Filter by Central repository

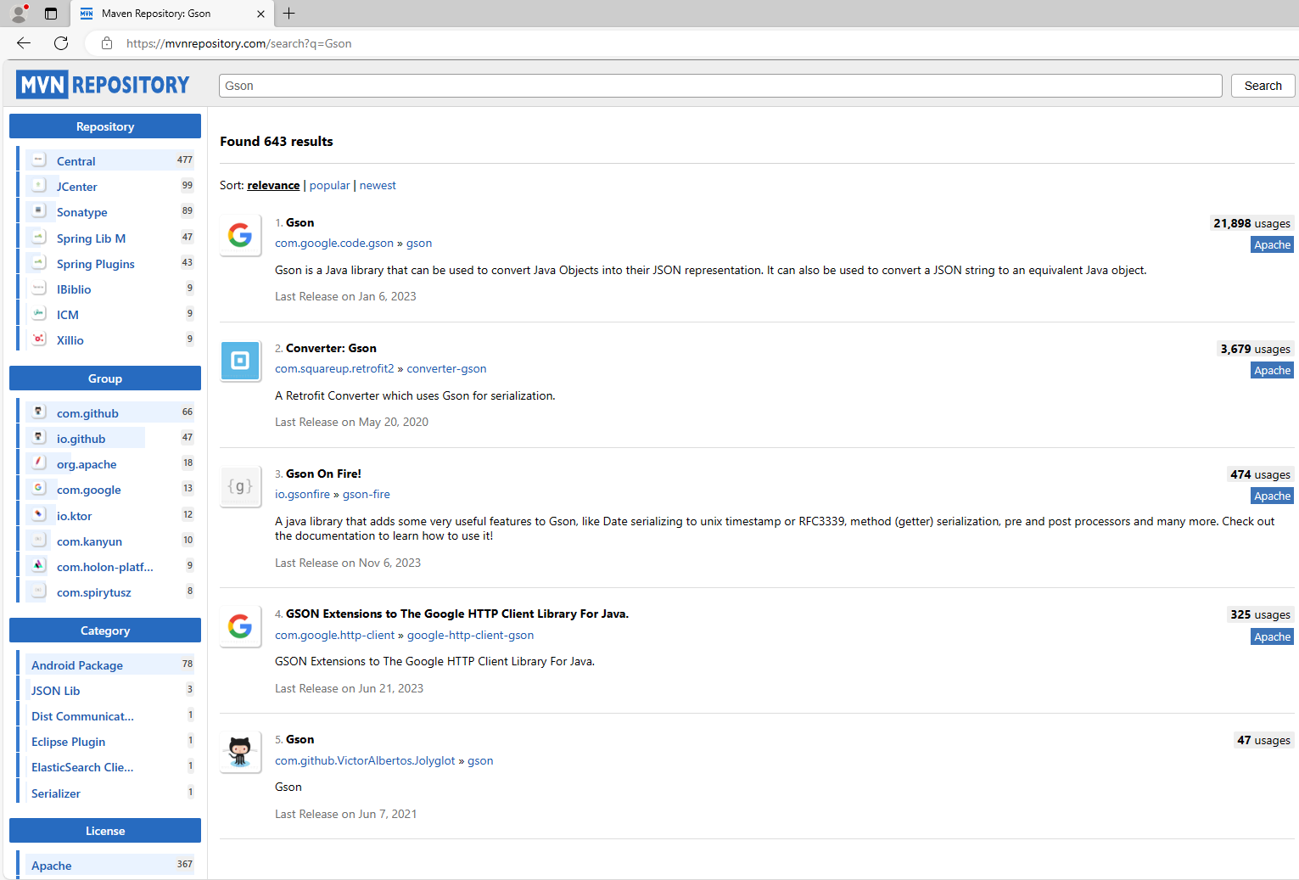(x=76, y=161)
